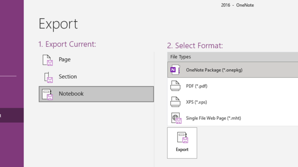
Task: Choose Section under Export Current
Action: (x=96, y=77)
